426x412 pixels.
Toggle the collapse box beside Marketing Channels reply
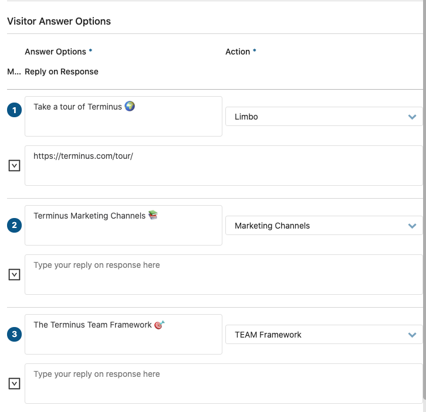point(15,275)
